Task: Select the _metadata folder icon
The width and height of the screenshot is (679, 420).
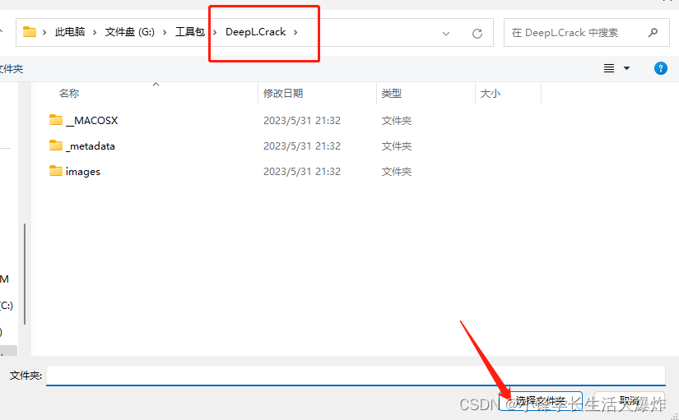Action: (x=56, y=145)
